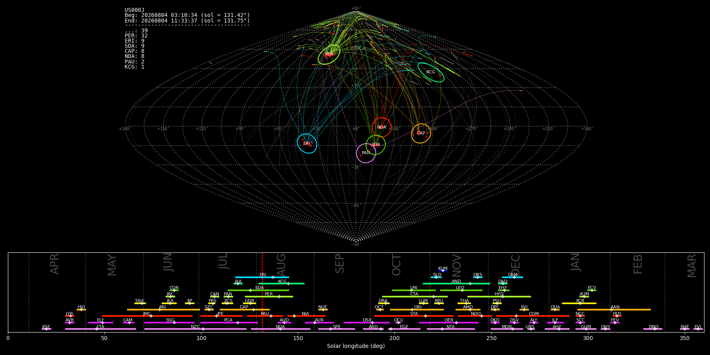Image resolution: width=710 pixels, height=355 pixels.
Task: Click the ETA shower bar in timeline
Action: [x=101, y=329]
